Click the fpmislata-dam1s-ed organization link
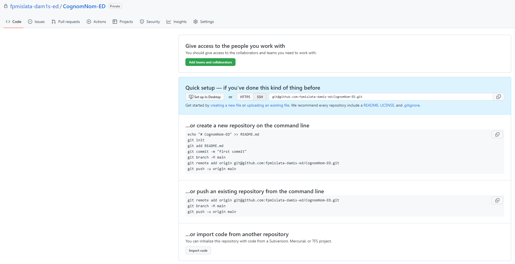The image size is (515, 264). coord(34,6)
